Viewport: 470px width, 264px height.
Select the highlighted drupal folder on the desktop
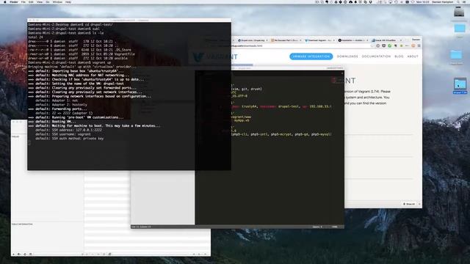460,86
